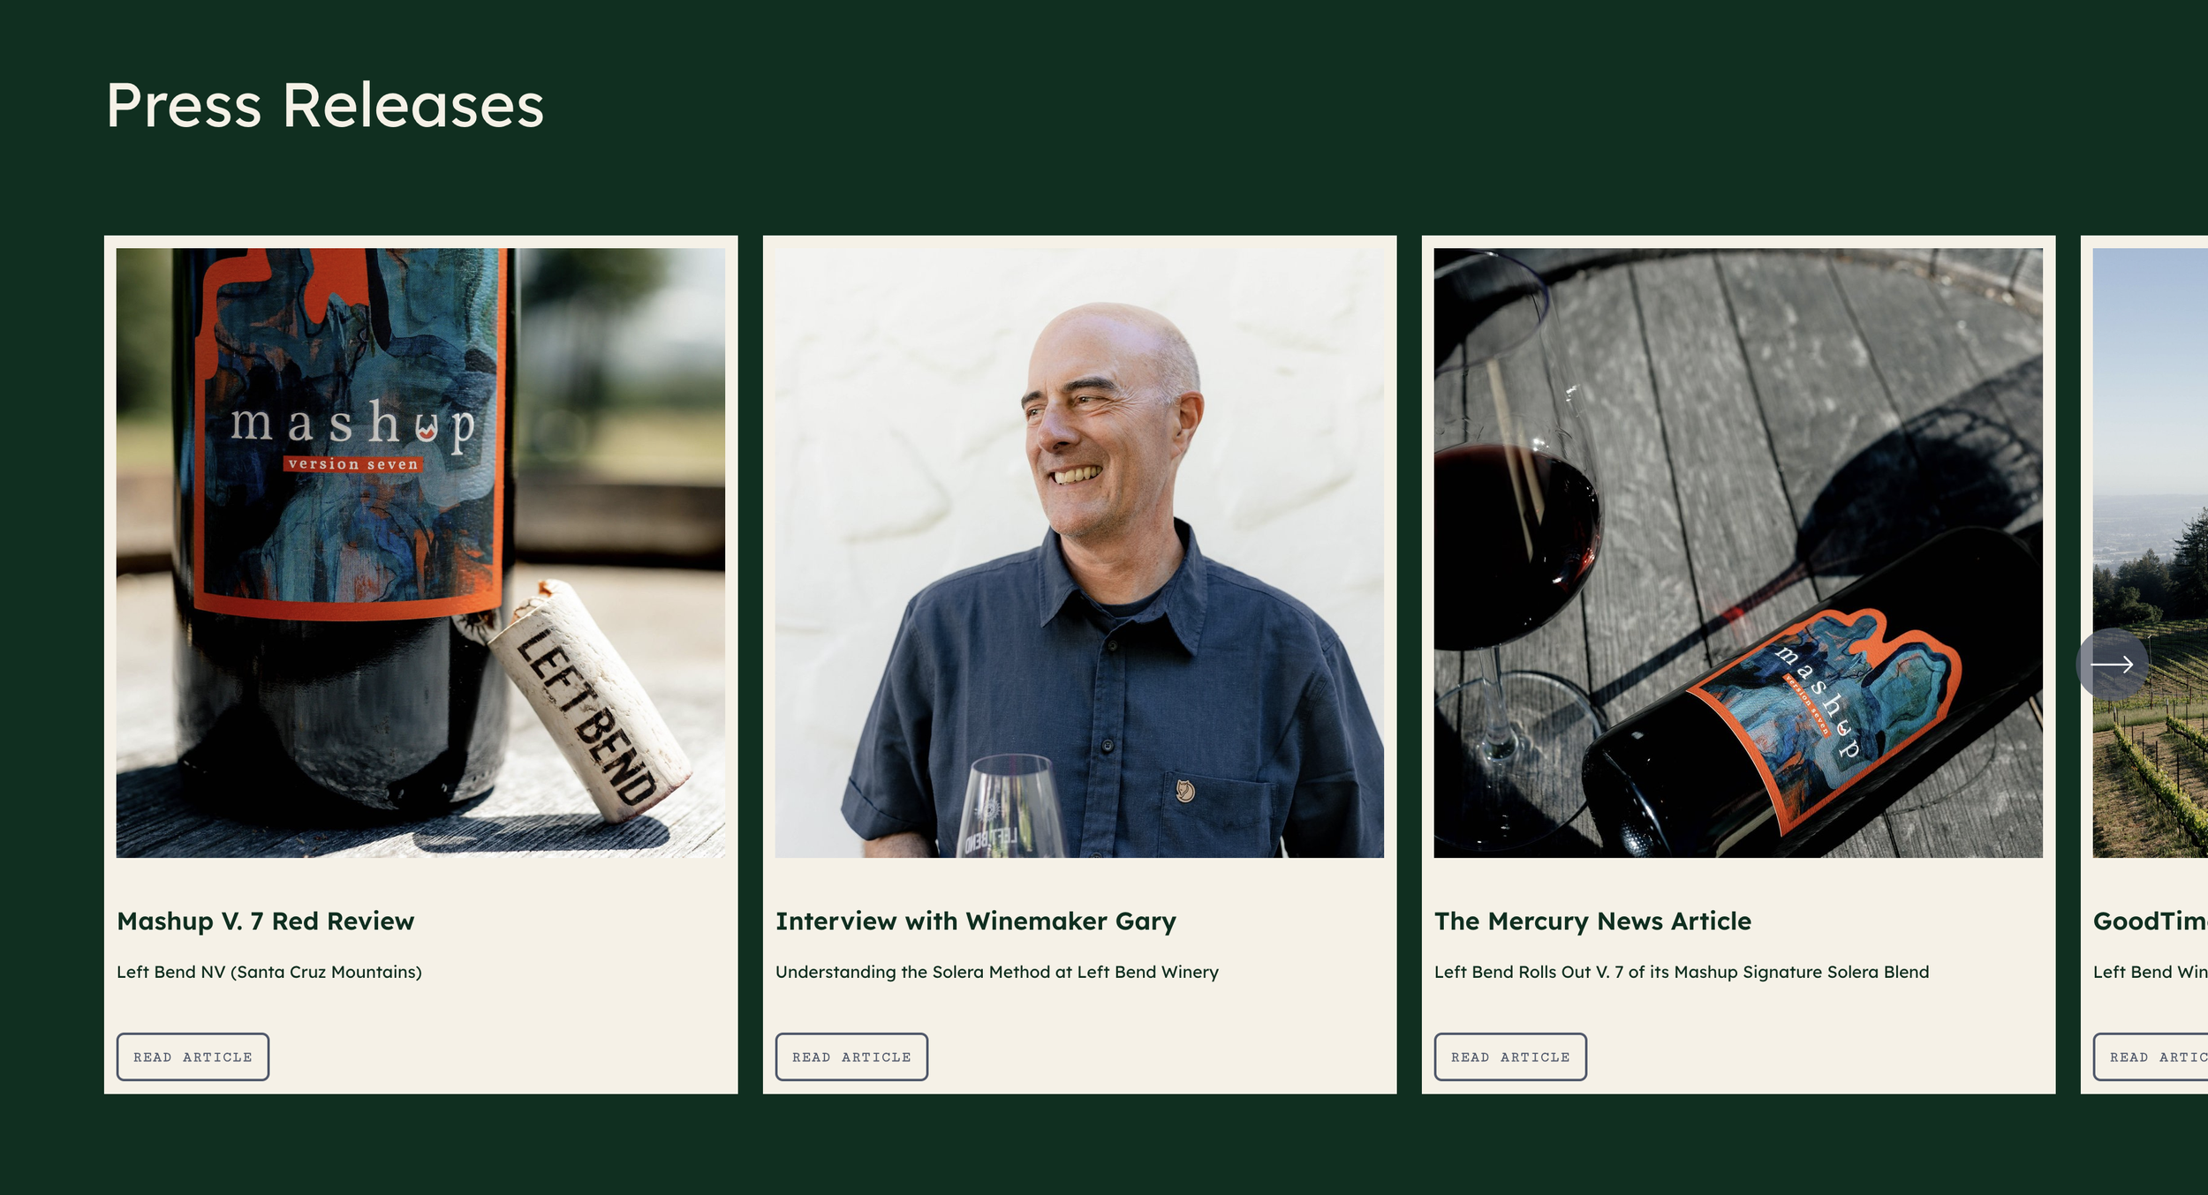Open Read Article on the GoodTimes card
The height and width of the screenshot is (1195, 2208).
pyautogui.click(x=2151, y=1056)
